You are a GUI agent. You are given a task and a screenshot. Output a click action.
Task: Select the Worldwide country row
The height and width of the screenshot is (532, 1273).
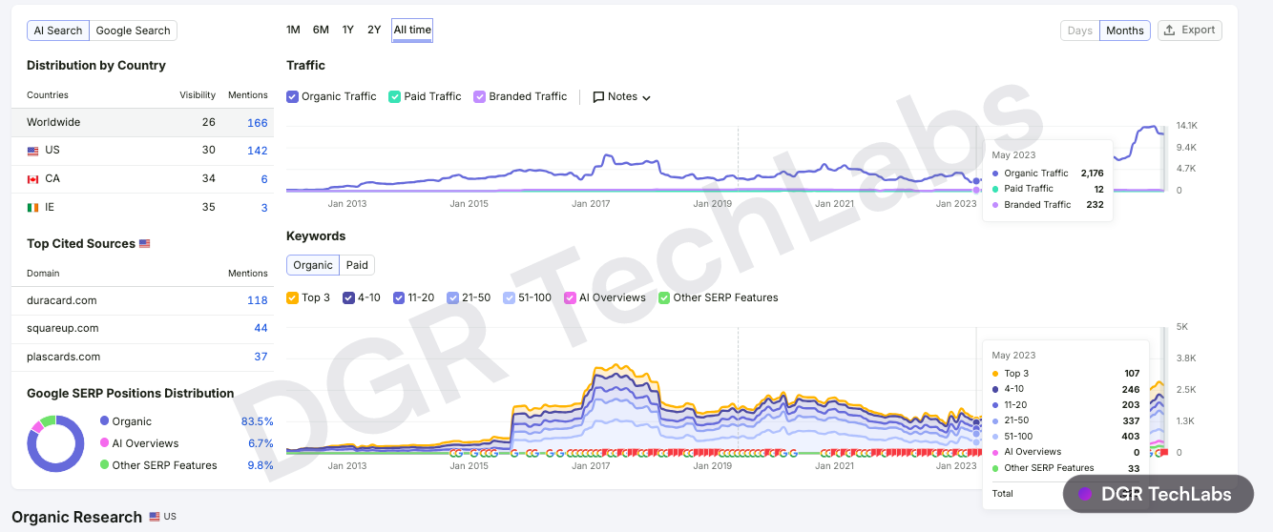(x=142, y=122)
